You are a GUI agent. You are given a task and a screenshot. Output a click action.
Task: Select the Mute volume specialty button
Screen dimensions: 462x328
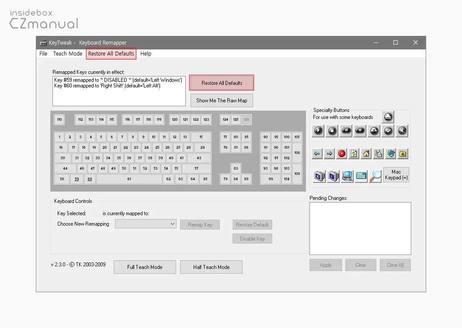pyautogui.click(x=402, y=130)
